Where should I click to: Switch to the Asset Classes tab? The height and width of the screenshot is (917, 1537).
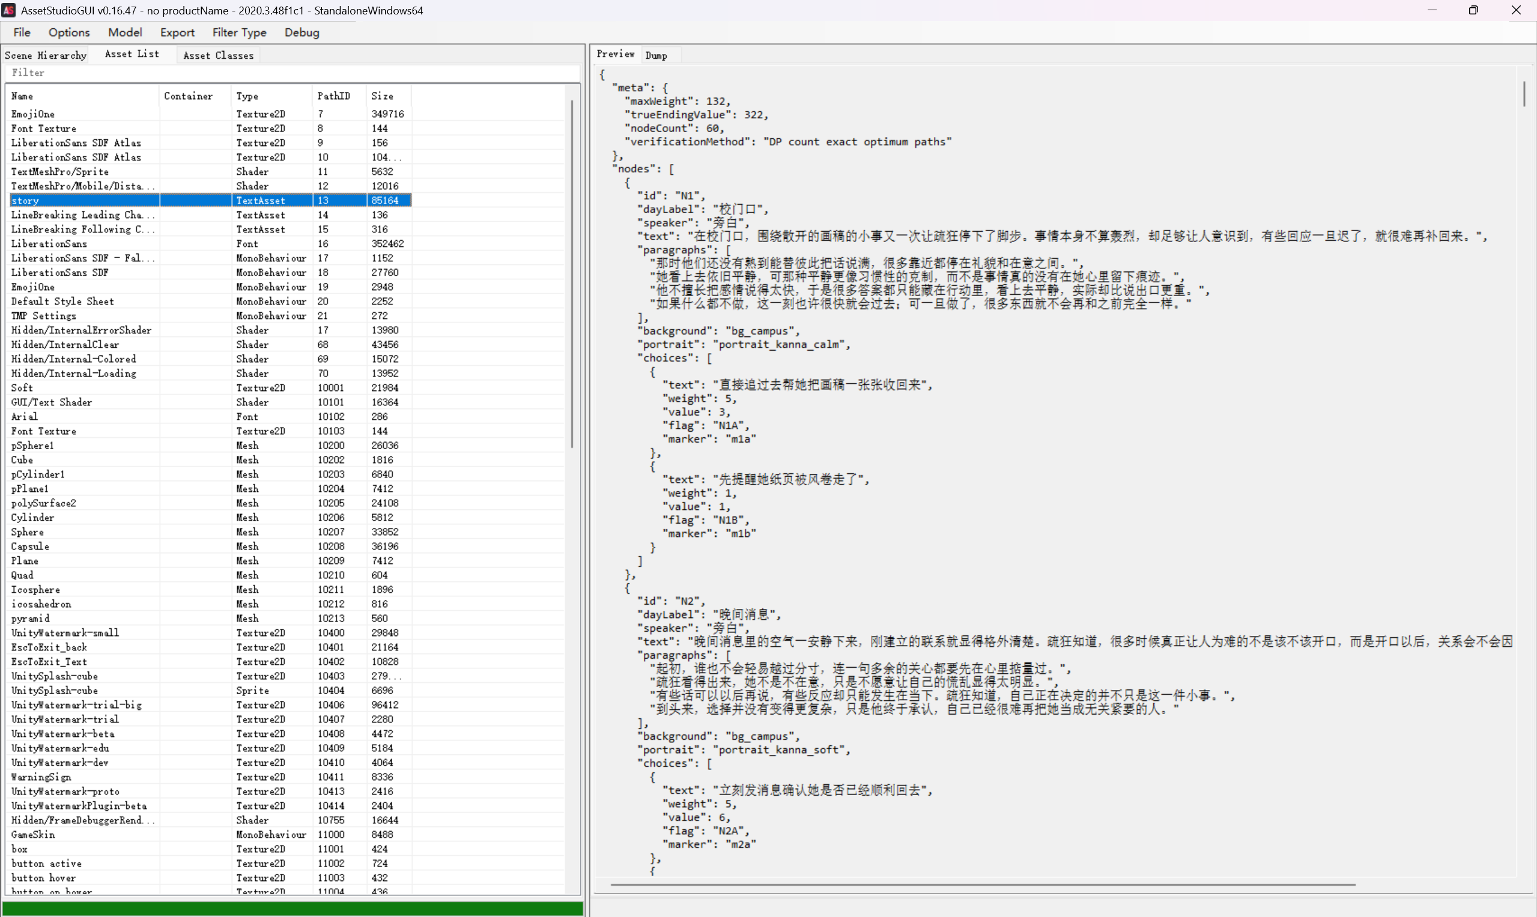point(218,55)
